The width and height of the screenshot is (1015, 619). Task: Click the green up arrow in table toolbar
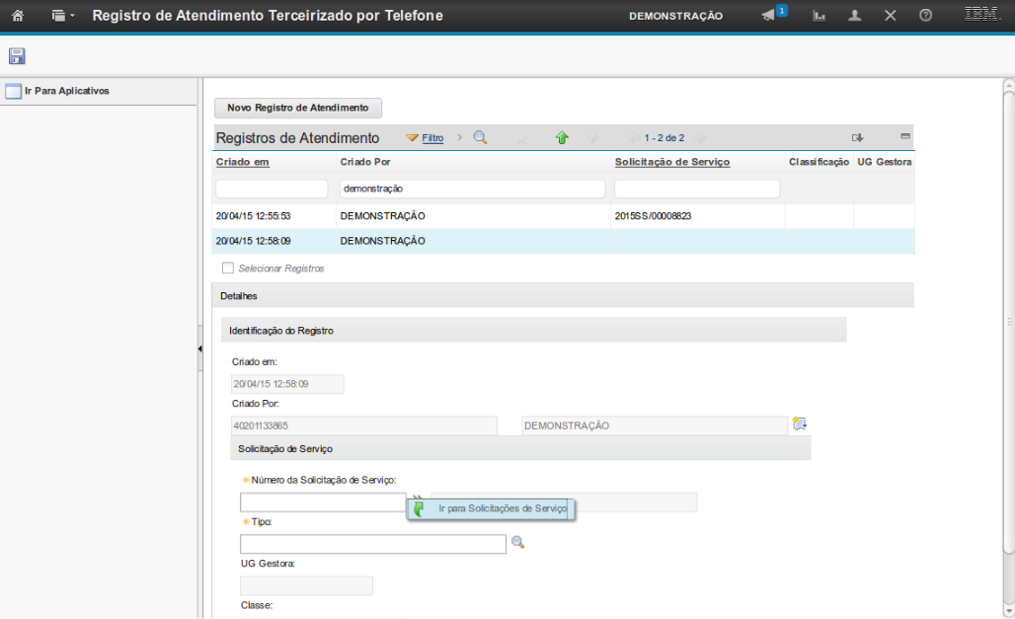562,138
